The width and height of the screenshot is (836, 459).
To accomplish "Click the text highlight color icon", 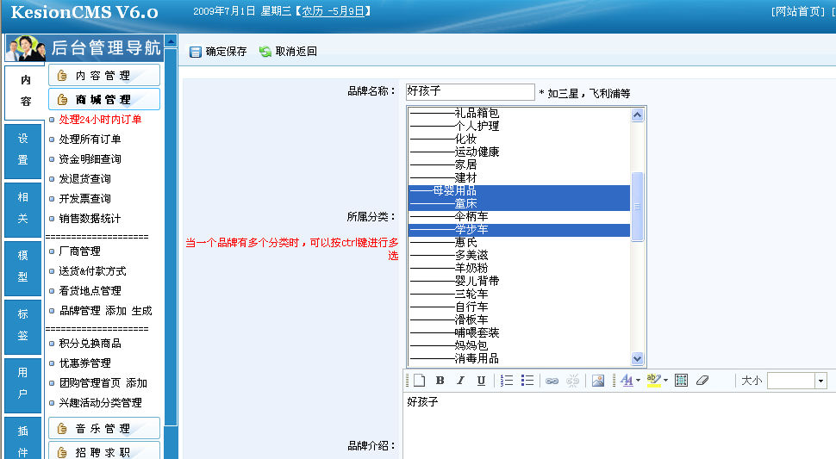I will coord(653,380).
